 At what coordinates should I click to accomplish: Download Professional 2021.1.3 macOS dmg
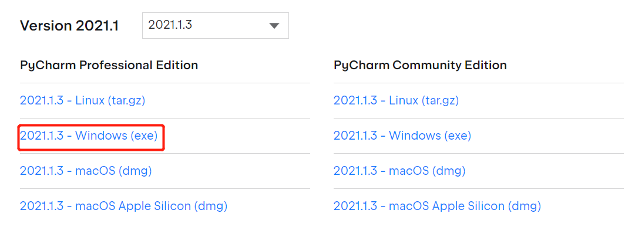(x=86, y=171)
